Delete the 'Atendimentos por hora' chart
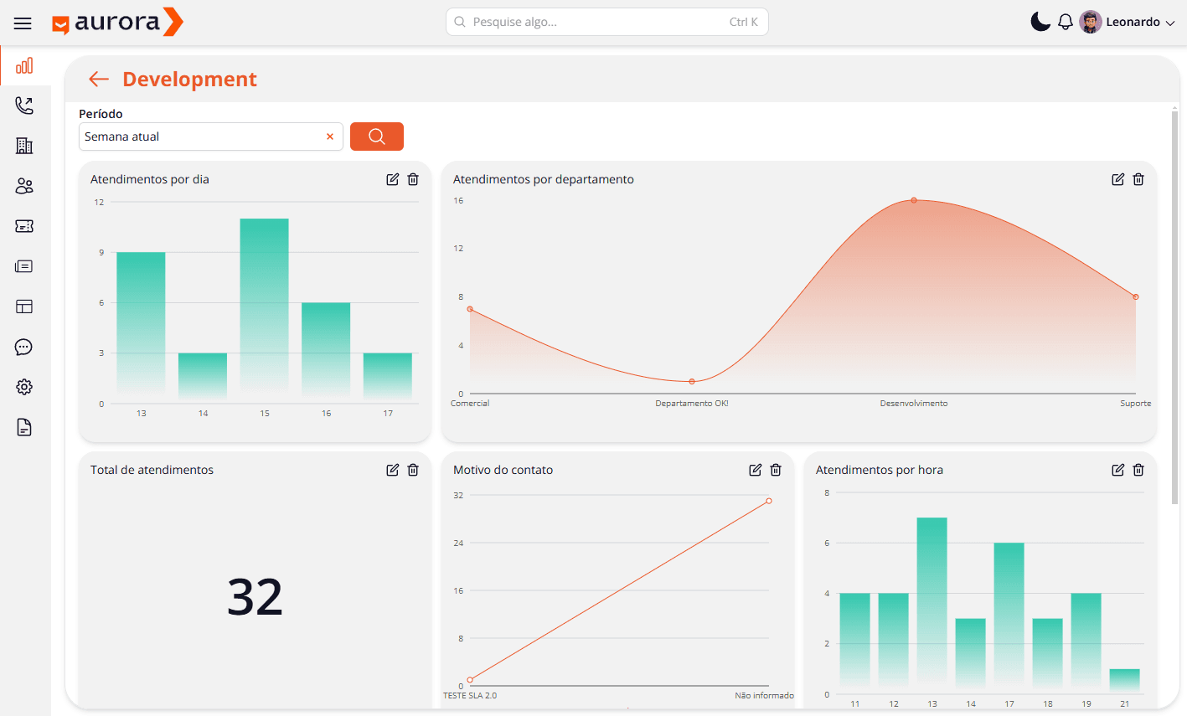The width and height of the screenshot is (1187, 716). coord(1138,470)
